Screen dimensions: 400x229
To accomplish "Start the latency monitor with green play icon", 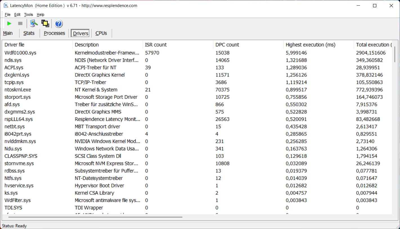I will click(x=9, y=24).
